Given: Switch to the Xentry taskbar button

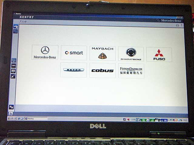Looking at the screenshot, I should 36,119.
